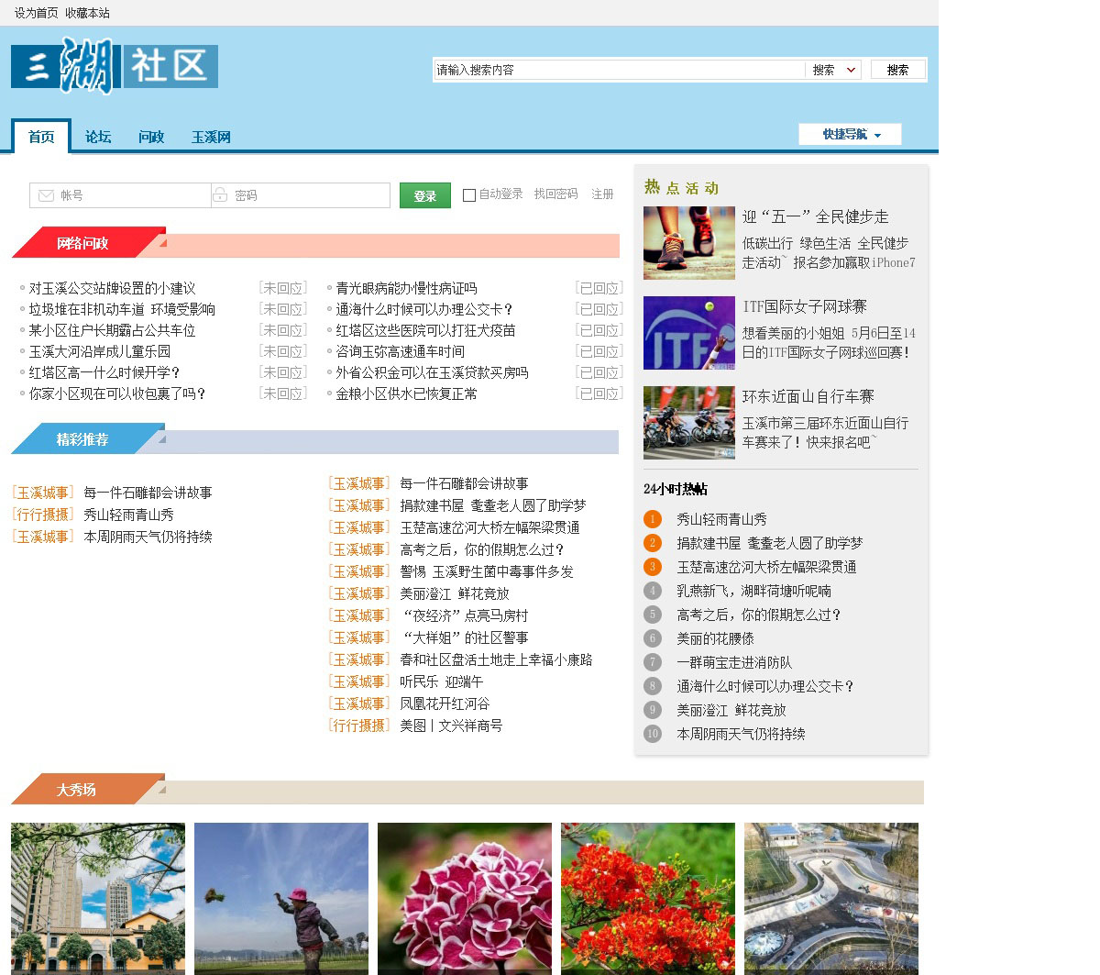
Task: Click the 三湖社区 site logo
Action: [115, 66]
